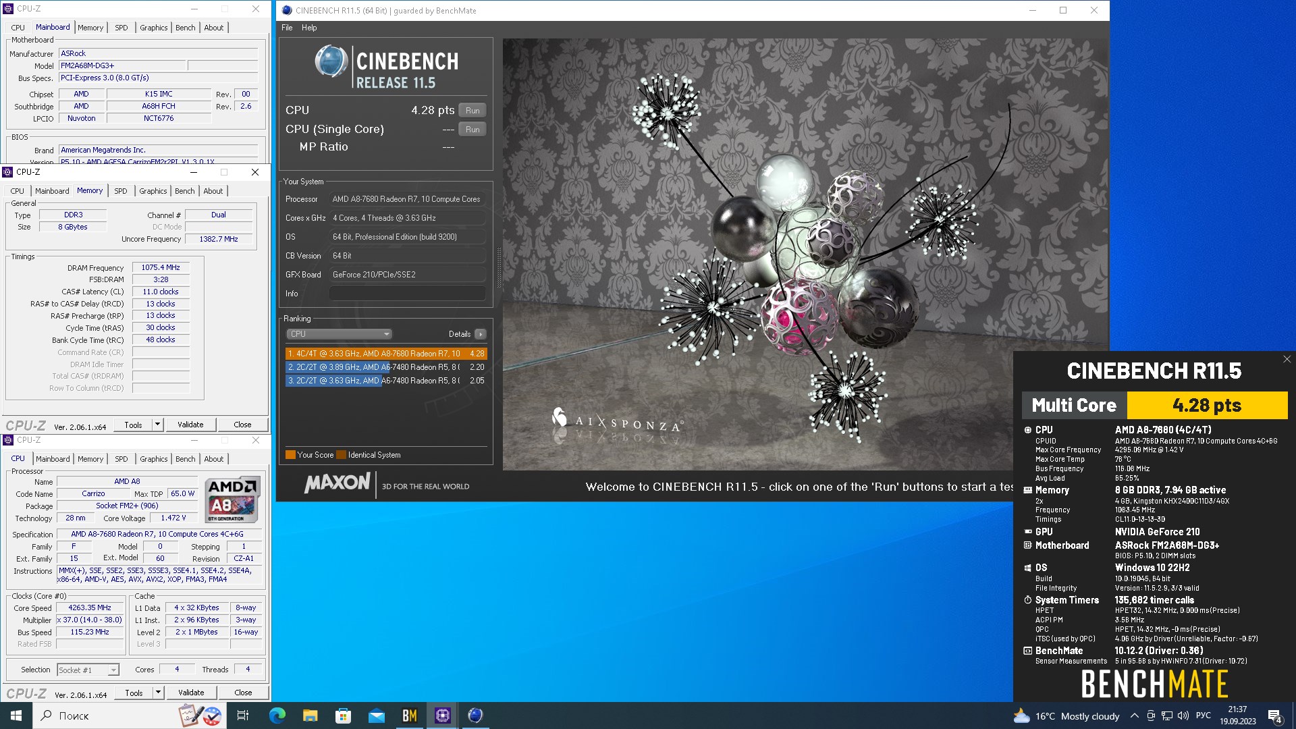Click the search highlights clipboard icon

tap(200, 715)
